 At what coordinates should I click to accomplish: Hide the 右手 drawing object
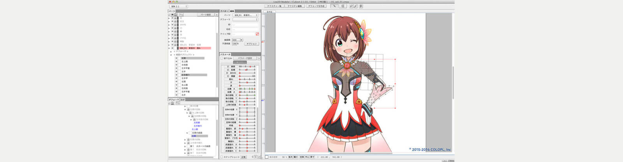click(x=176, y=95)
